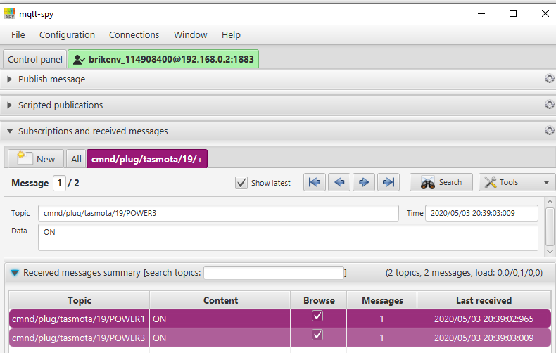Click the Search button with binoculars
The height and width of the screenshot is (353, 556).
(441, 182)
